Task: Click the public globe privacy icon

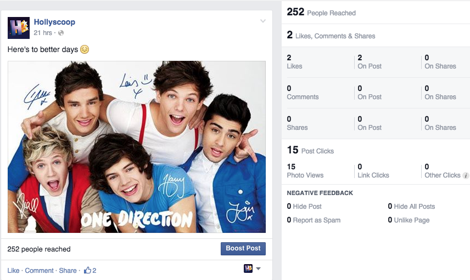Action: click(61, 33)
